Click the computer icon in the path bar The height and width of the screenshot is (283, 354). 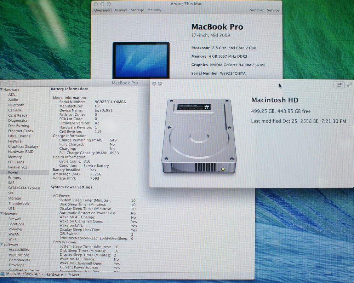(x=3, y=274)
